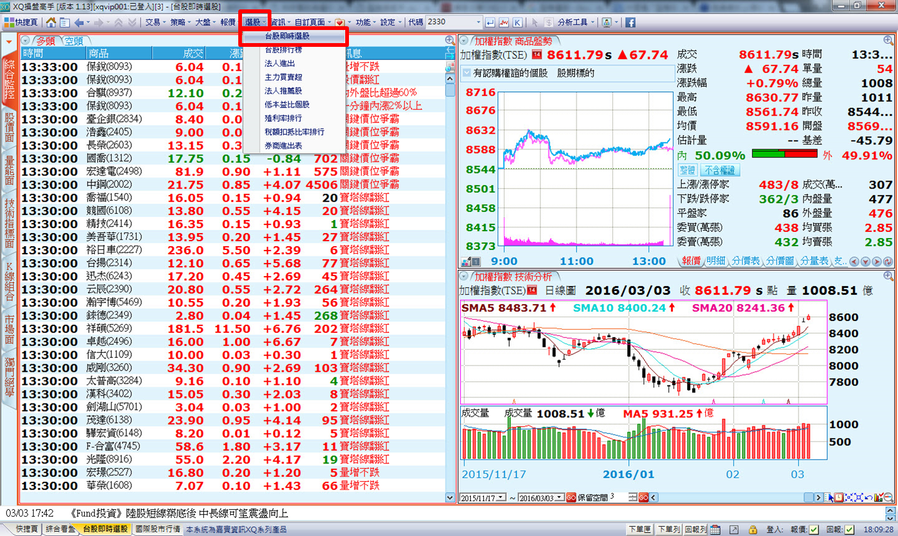The height and width of the screenshot is (536, 898).
Task: Click the 下單匣 button in the status bar
Action: point(639,529)
